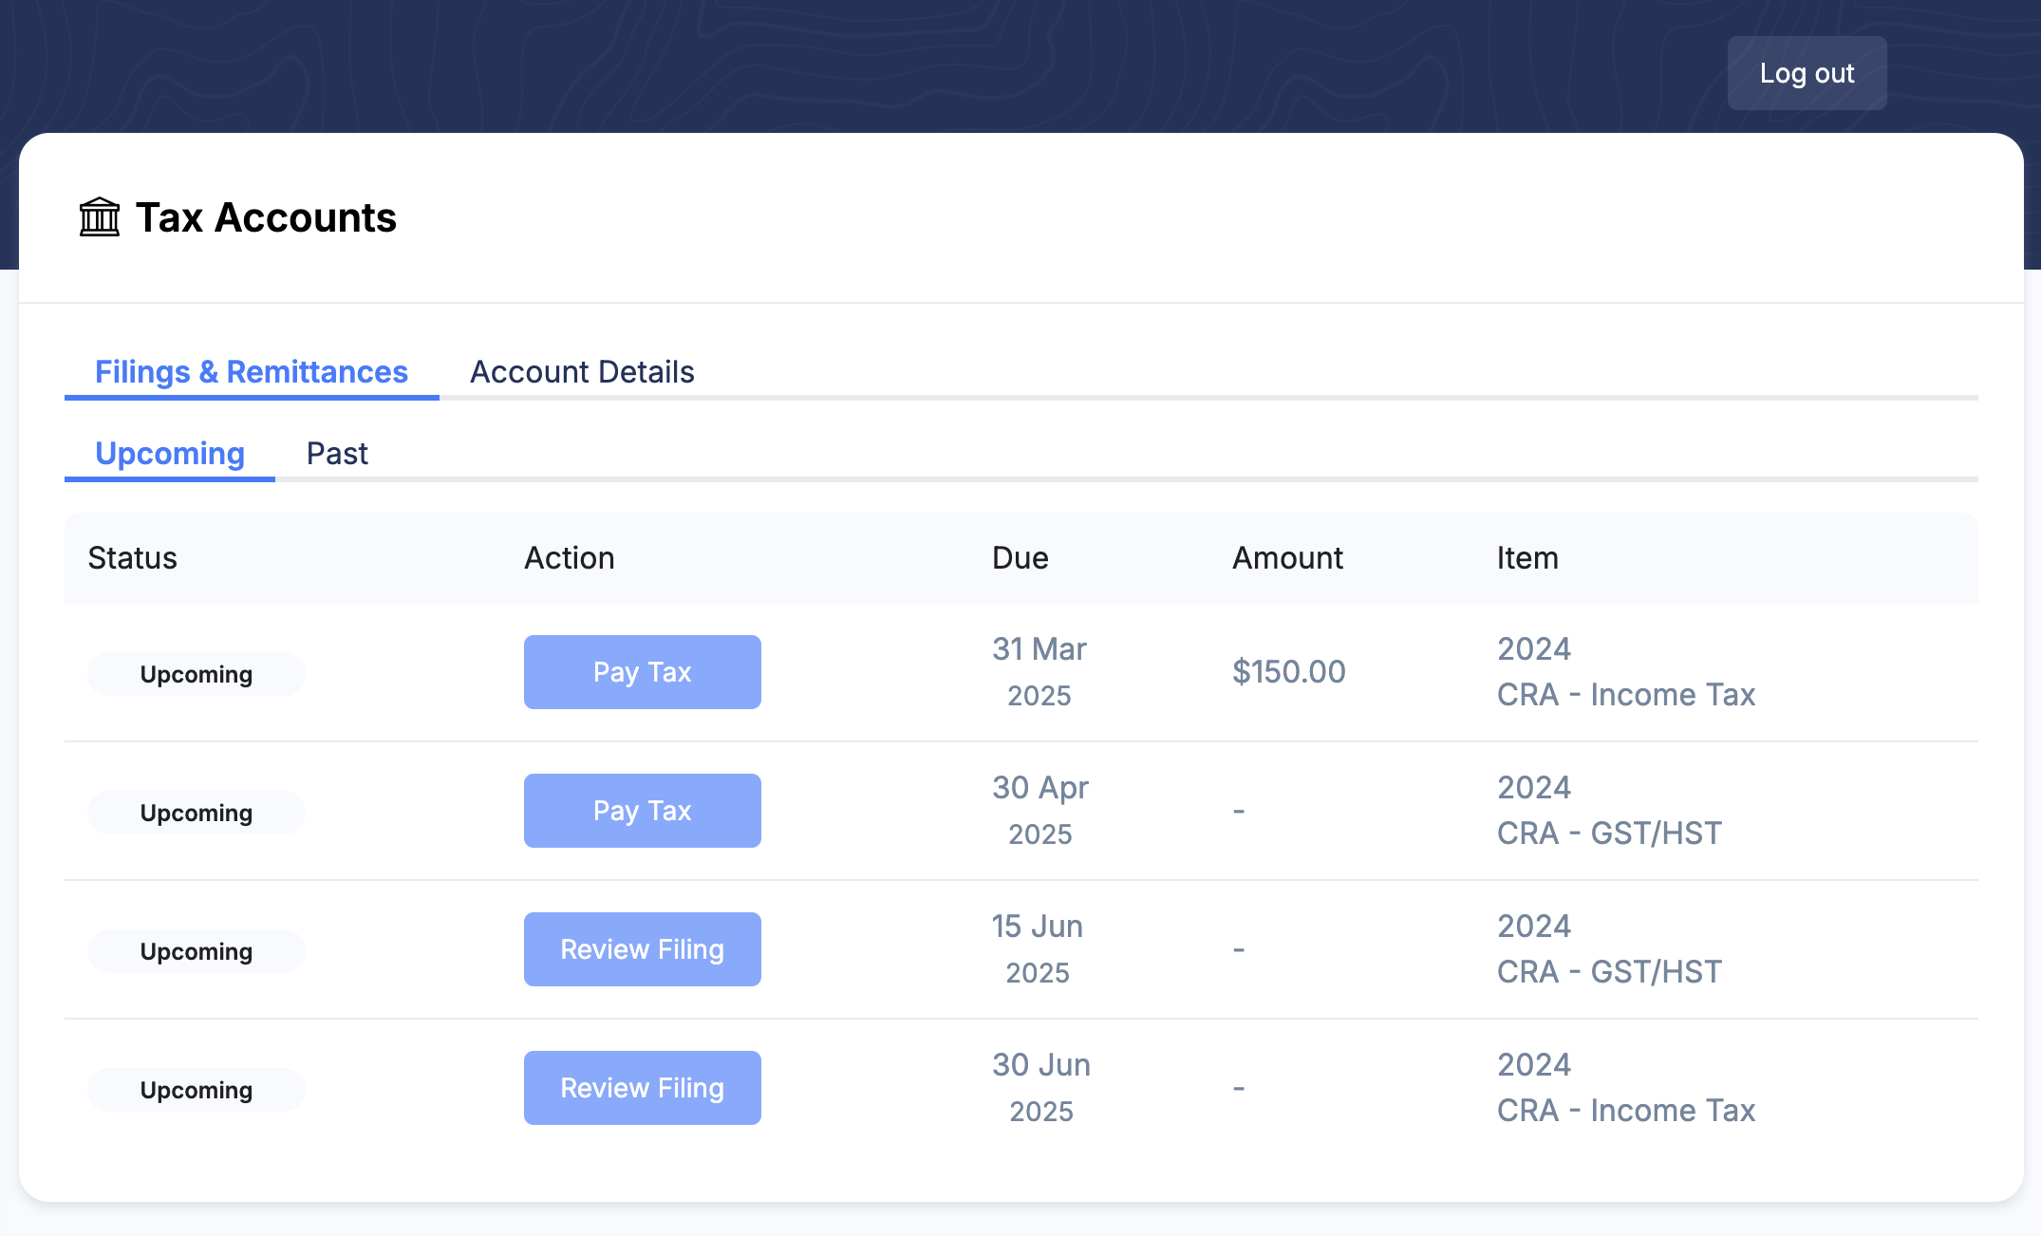Screen dimensions: 2041x1236
Task: Switch to Filings & Remittances tab
Action: pos(252,372)
